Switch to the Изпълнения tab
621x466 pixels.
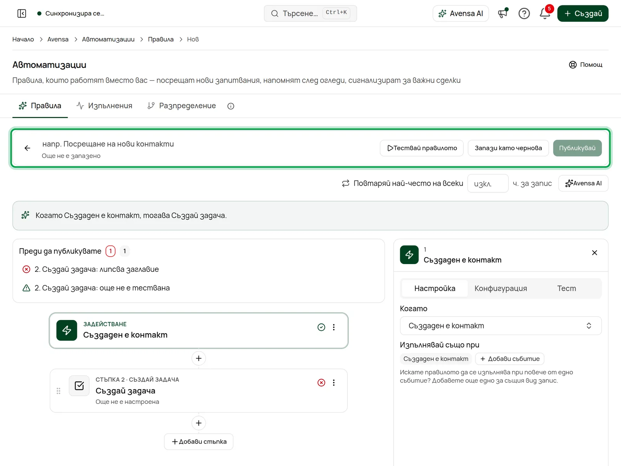(104, 106)
